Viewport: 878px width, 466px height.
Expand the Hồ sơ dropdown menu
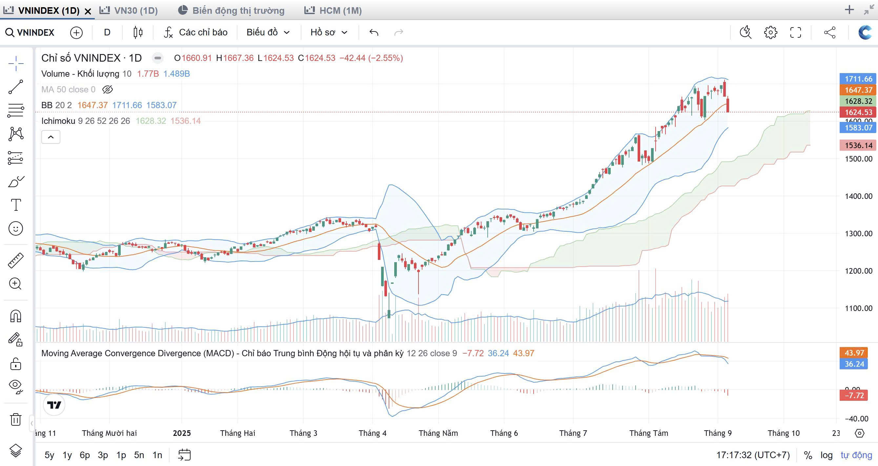tap(329, 32)
